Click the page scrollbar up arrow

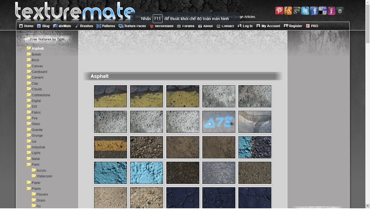point(368,2)
